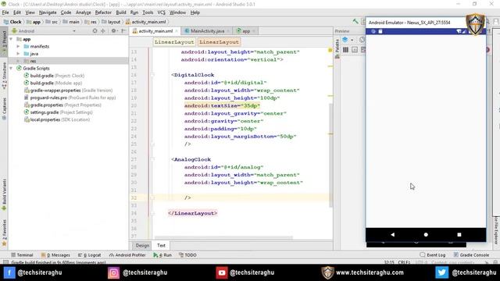Click the collapse-all icon in Project panel header
The width and height of the screenshot is (500, 281).
(x=103, y=31)
